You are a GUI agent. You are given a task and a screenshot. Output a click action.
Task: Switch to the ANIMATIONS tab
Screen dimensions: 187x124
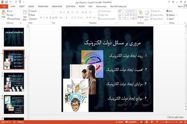(x=57, y=7)
